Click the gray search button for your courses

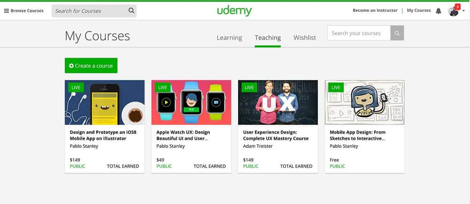point(397,33)
